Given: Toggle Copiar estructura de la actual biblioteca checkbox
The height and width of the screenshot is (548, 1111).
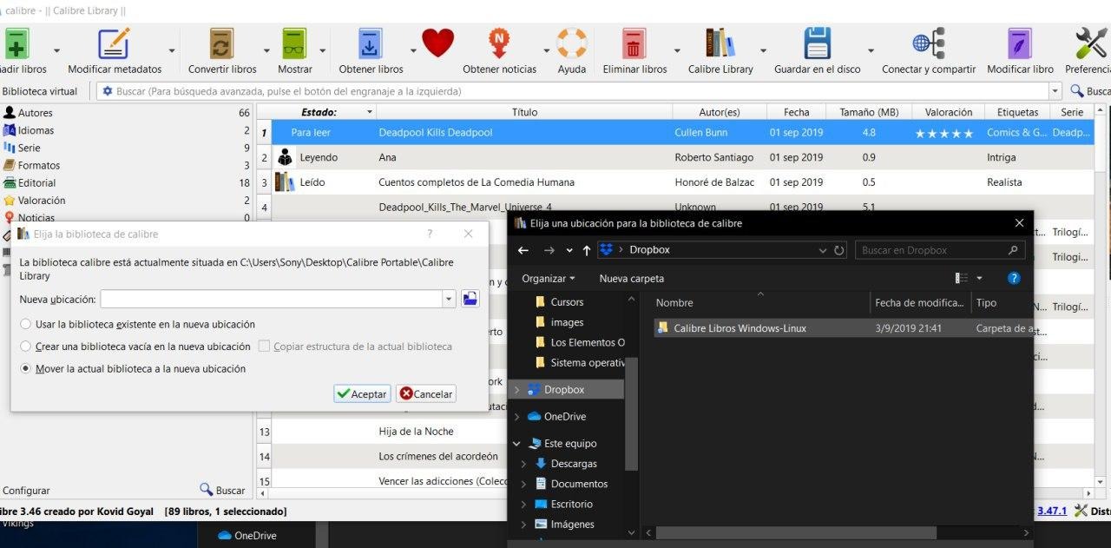Looking at the screenshot, I should [264, 347].
